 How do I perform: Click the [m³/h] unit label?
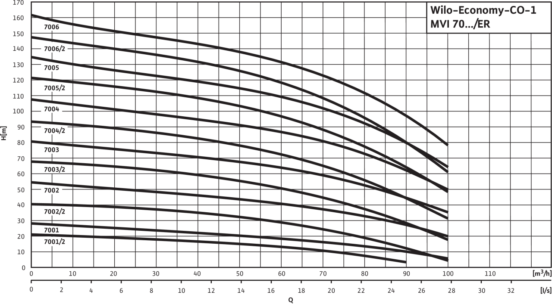point(541,273)
